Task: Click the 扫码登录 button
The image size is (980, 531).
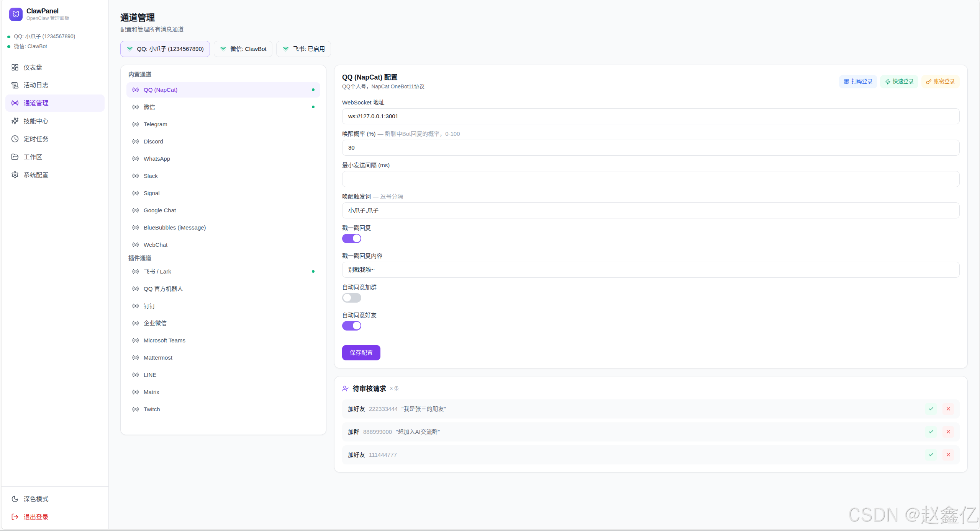Action: pyautogui.click(x=858, y=81)
